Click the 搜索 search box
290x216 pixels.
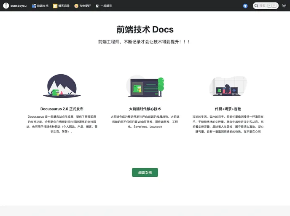[x=266, y=6]
